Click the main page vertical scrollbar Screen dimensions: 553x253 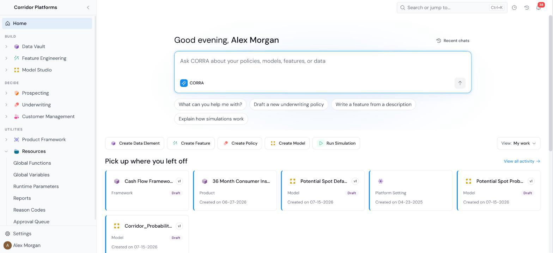pos(551,83)
